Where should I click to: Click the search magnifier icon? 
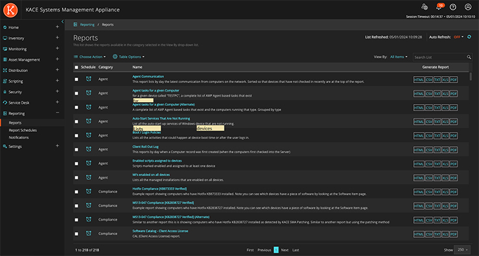click(469, 57)
